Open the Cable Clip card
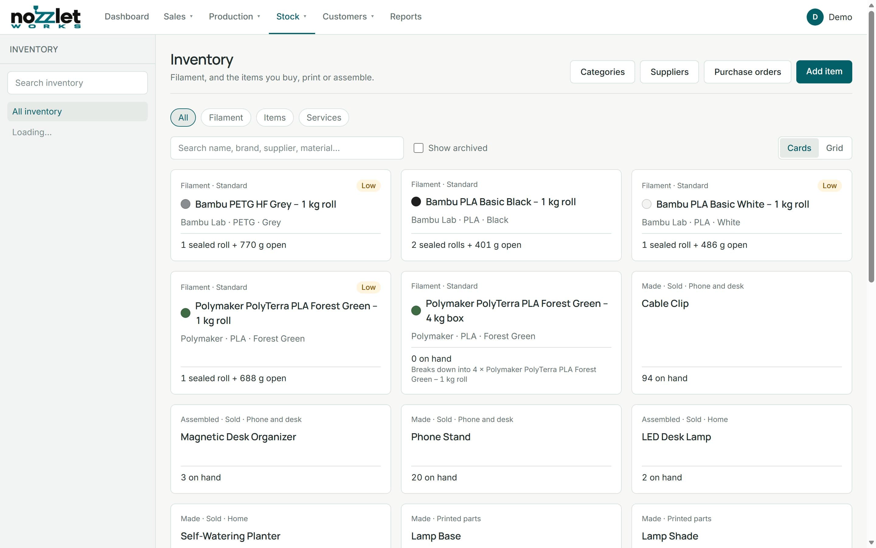The image size is (876, 548). pyautogui.click(x=742, y=333)
